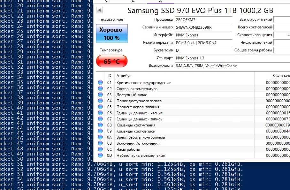The width and height of the screenshot is (290, 190).
Task: Click the 'ID' column header
Action: 109,75
